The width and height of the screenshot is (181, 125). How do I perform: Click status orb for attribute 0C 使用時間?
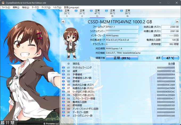click(63, 105)
